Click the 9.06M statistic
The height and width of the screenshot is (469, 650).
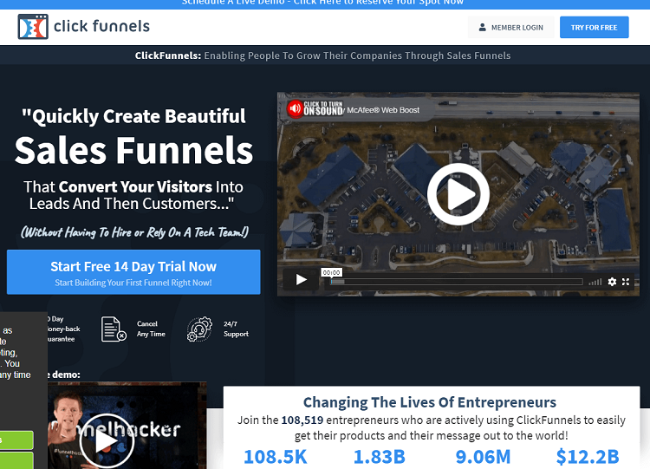click(483, 457)
